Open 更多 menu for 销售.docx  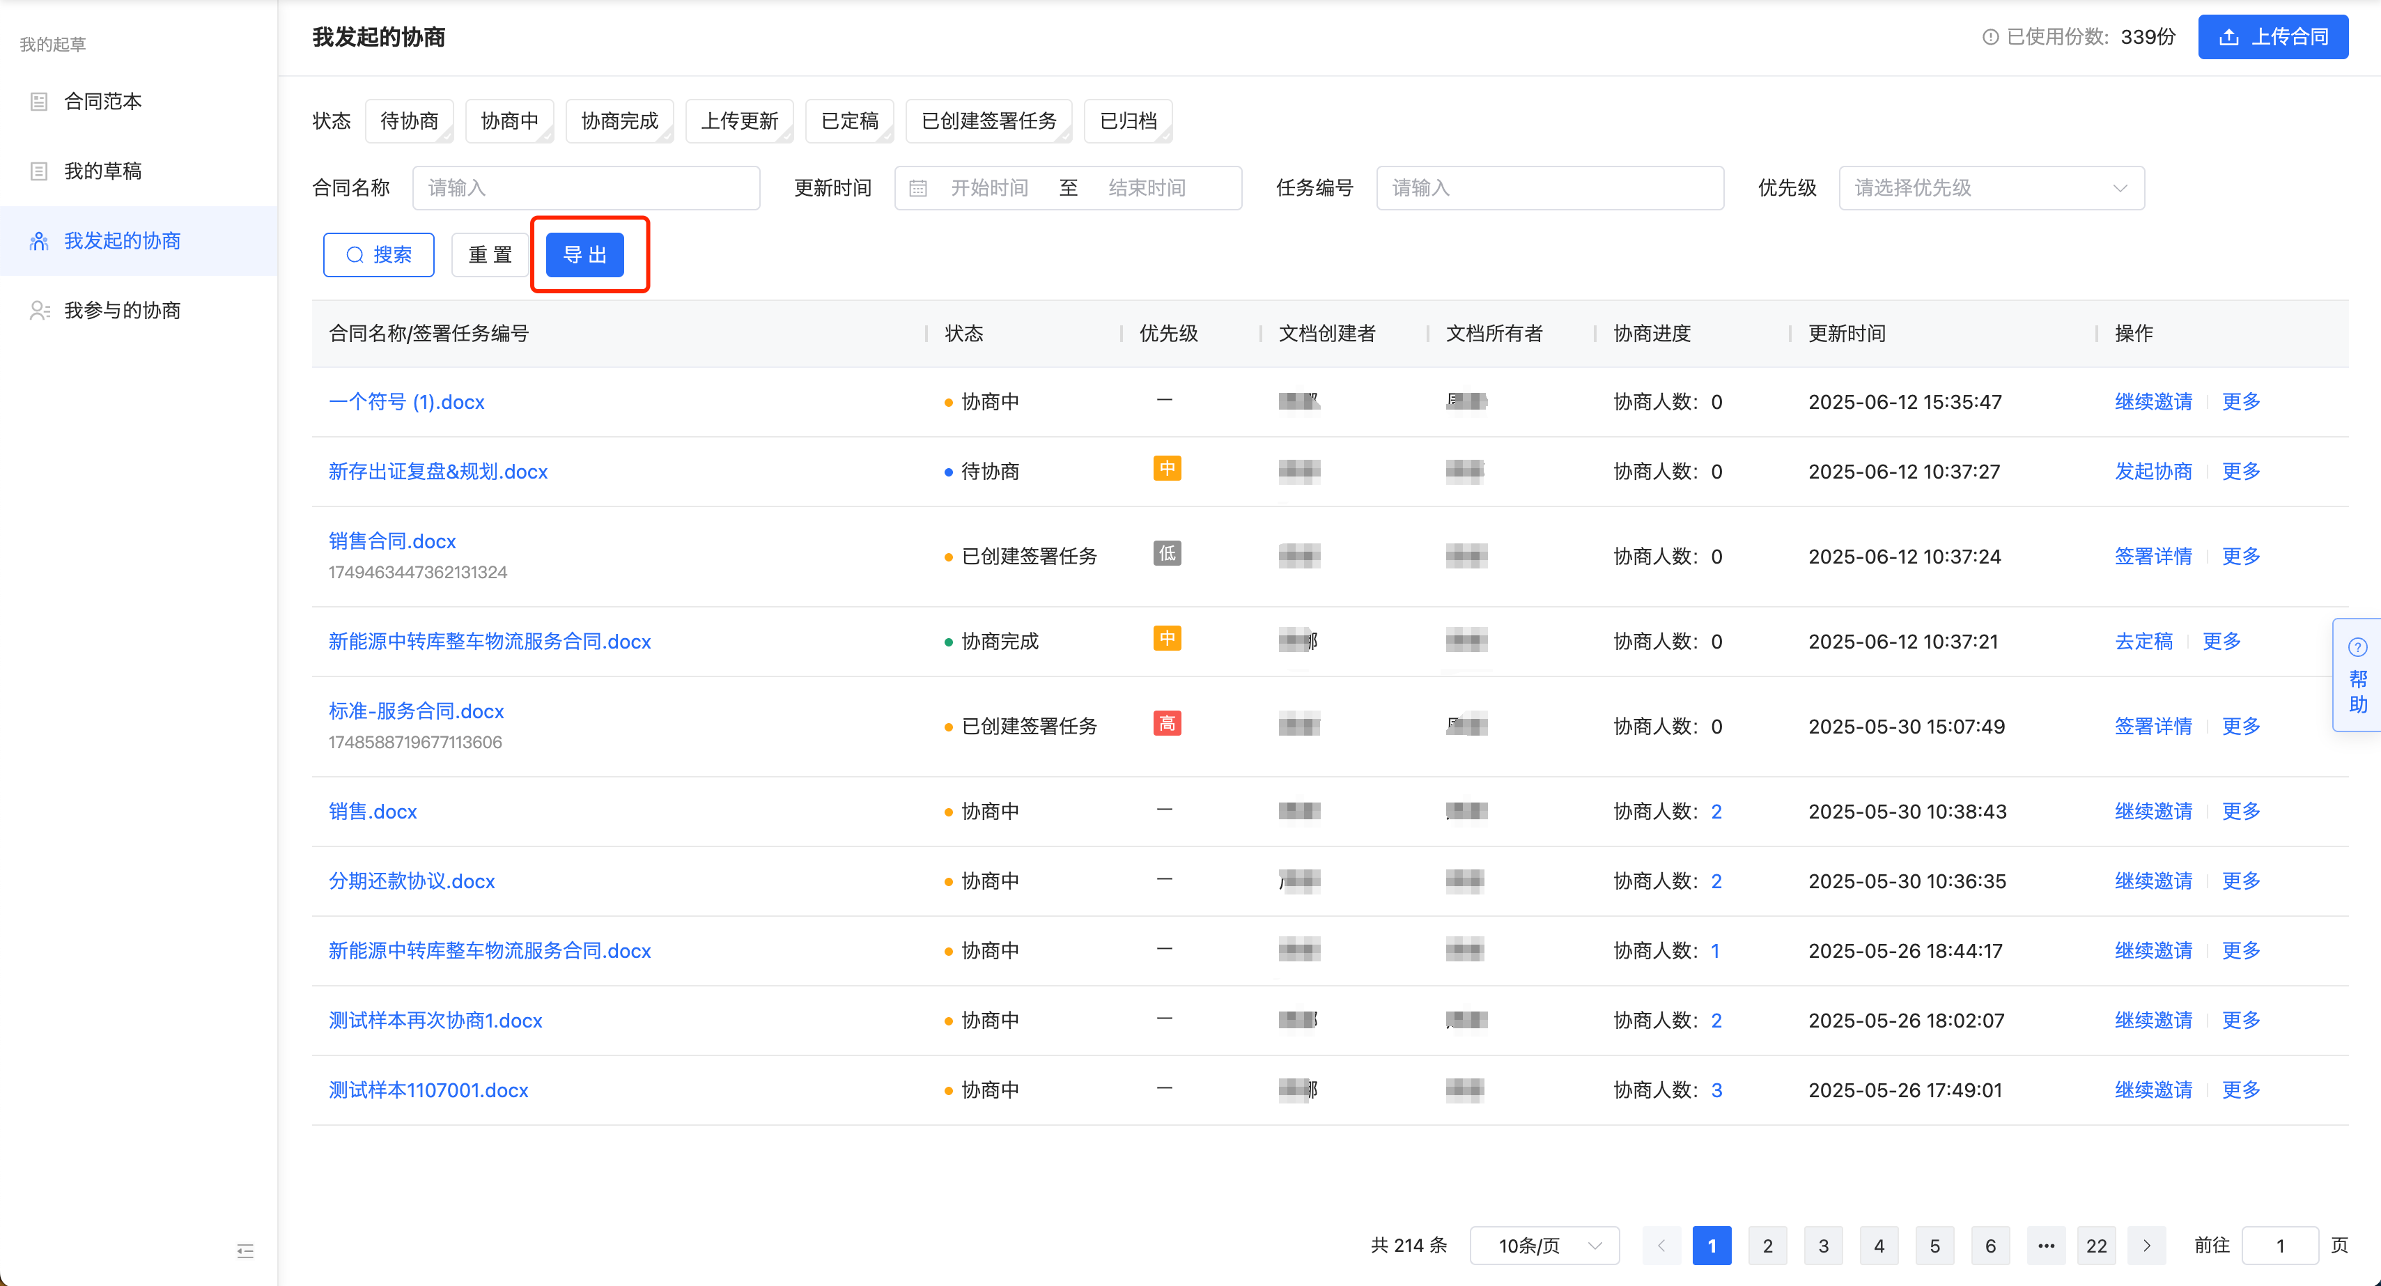2240,812
